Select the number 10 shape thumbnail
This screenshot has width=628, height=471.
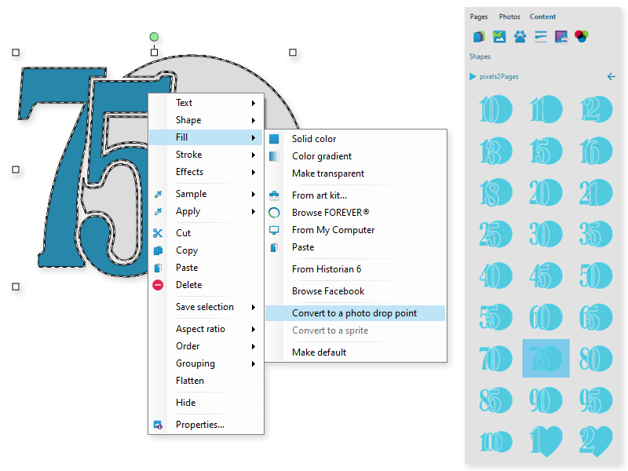[x=496, y=109]
